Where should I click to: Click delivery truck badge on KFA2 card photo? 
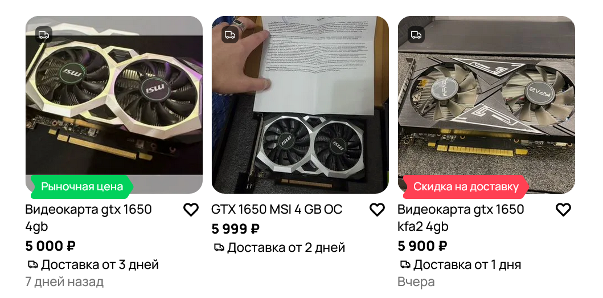416,35
